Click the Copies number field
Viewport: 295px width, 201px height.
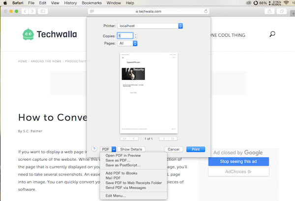pyautogui.click(x=125, y=35)
